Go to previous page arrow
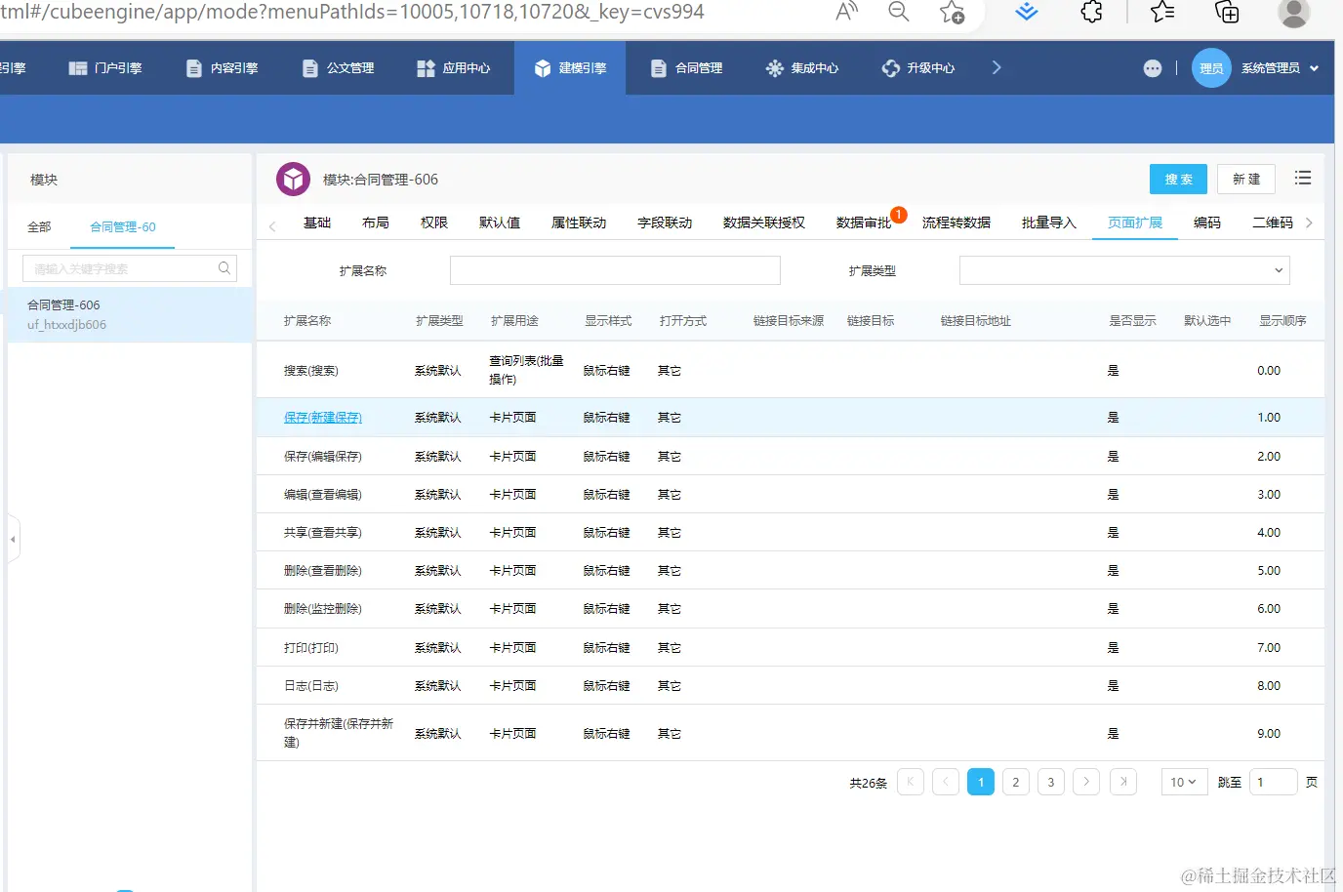The height and width of the screenshot is (892, 1343). click(946, 782)
